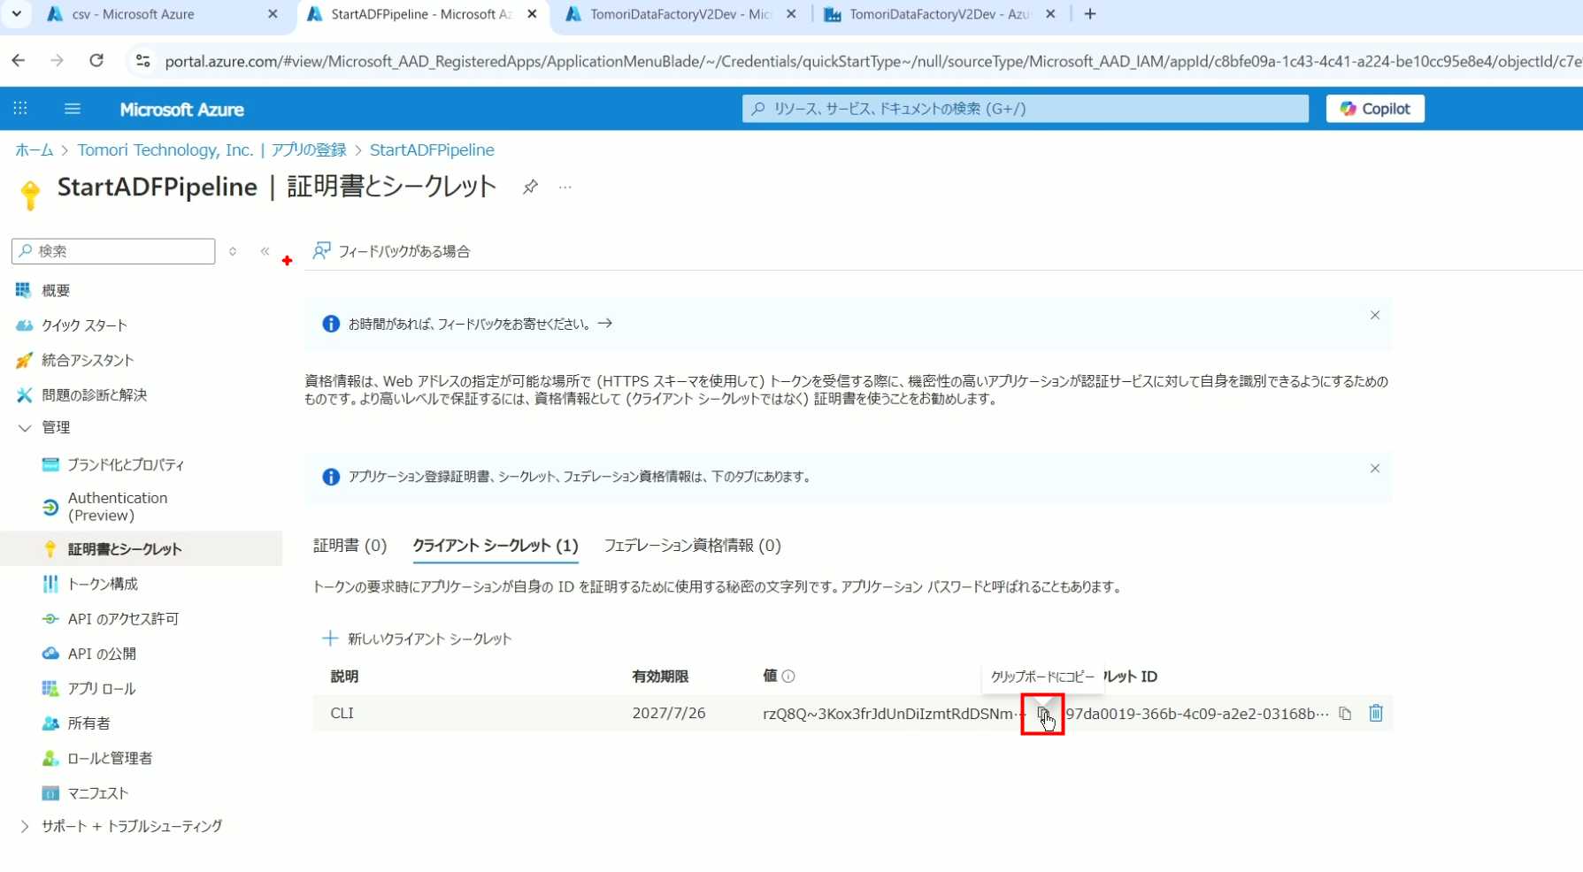
Task: Copy the secret ID to clipboard
Action: point(1344,714)
